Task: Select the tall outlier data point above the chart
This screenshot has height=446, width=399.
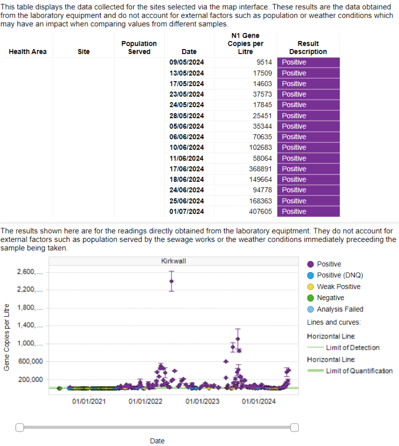Action: click(171, 281)
